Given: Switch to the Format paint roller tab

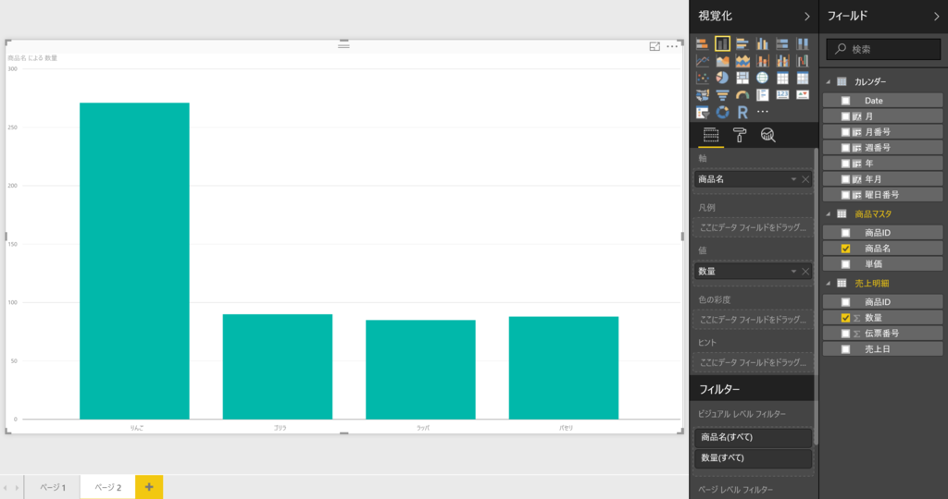Looking at the screenshot, I should 740,135.
